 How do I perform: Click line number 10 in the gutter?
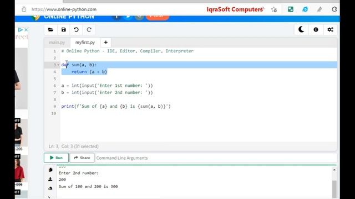(53, 113)
